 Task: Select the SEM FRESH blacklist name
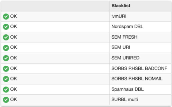[124, 37]
